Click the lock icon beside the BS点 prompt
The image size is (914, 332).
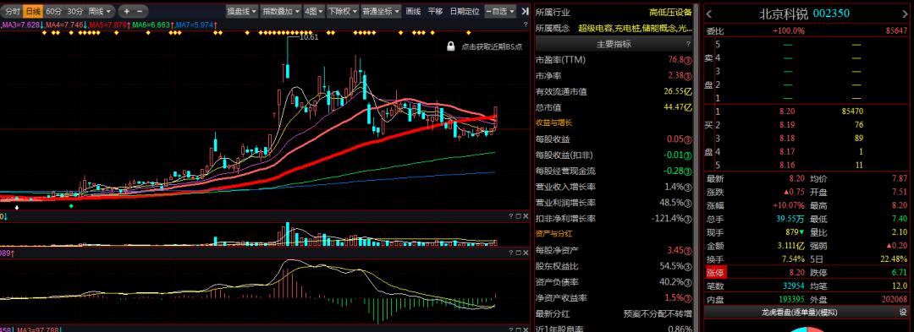point(450,46)
